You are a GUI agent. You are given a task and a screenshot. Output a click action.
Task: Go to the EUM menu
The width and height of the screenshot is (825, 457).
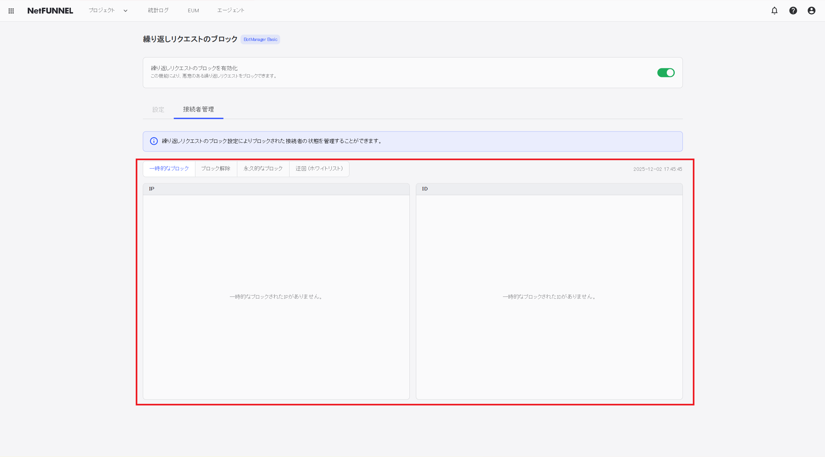pyautogui.click(x=193, y=10)
